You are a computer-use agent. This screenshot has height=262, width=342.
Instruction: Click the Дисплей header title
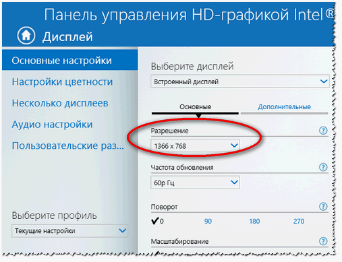[x=67, y=36]
